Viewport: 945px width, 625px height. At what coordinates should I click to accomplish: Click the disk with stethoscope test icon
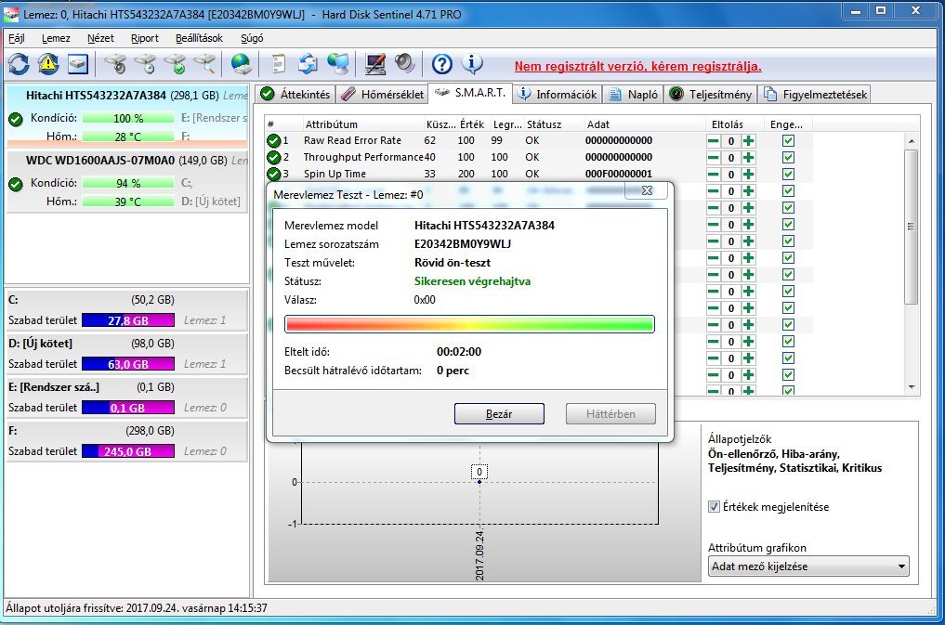click(116, 64)
